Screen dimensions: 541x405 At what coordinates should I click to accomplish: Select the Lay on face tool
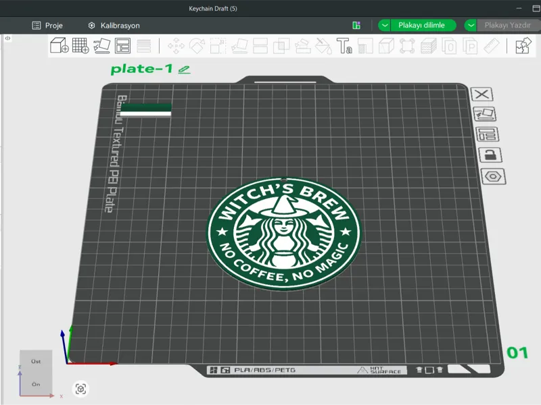[x=239, y=46]
